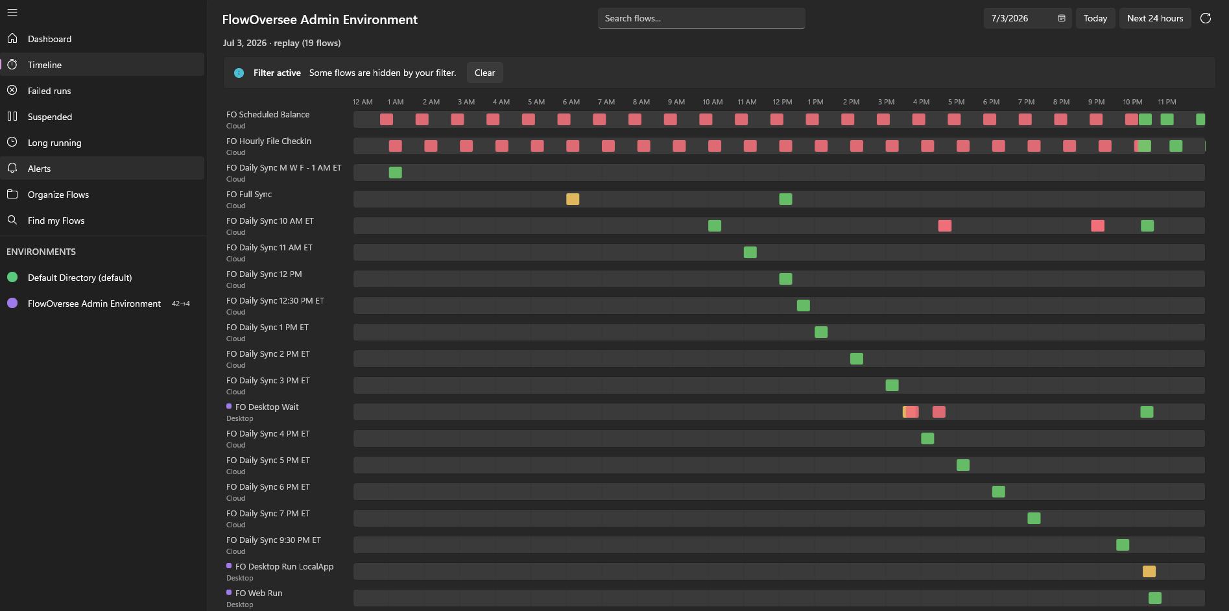Viewport: 1229px width, 611px height.
Task: Click green marker in FO Desktop Wait row
Action: (x=1147, y=412)
